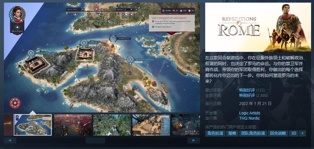Click the Warehouse map marker icon
Image resolution: width=314 pixels, height=149 pixels.
pos(113,38)
